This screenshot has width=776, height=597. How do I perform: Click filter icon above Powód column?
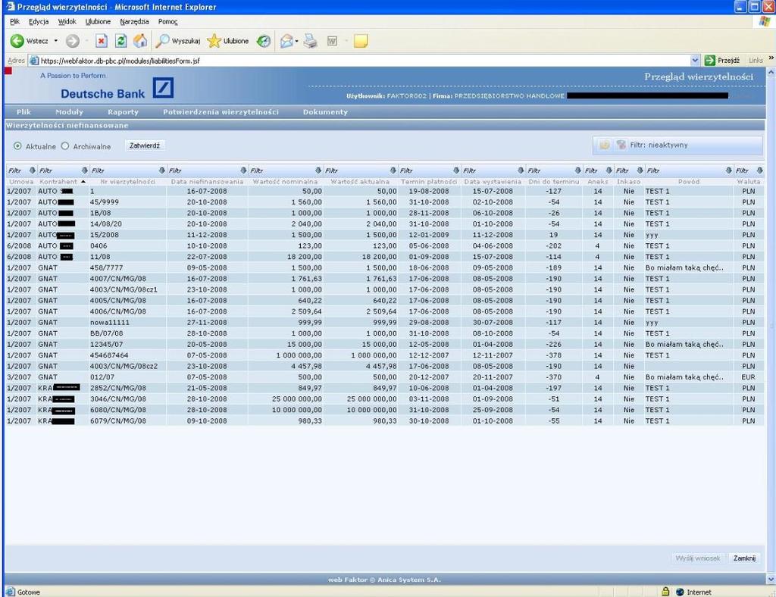coord(728,170)
